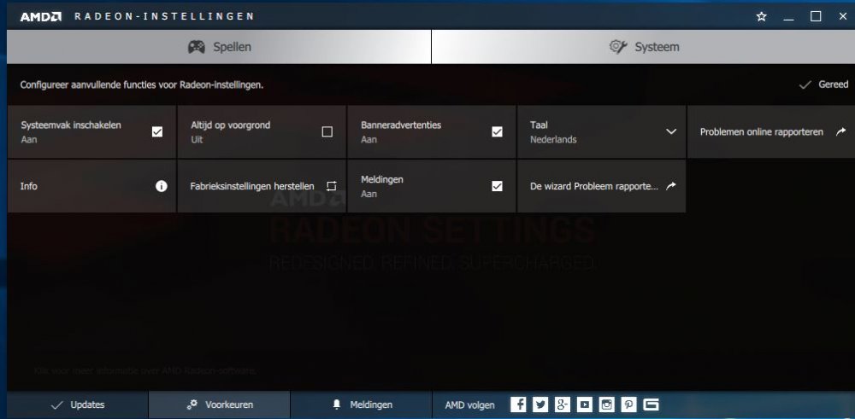
Task: Open the Facebook social icon
Action: 519,404
